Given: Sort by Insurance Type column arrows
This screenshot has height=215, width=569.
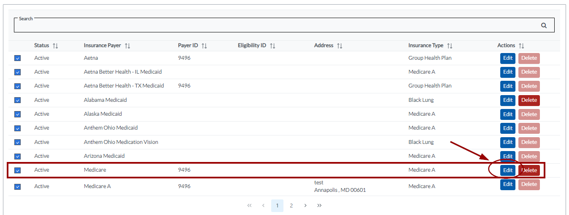Looking at the screenshot, I should tap(450, 46).
